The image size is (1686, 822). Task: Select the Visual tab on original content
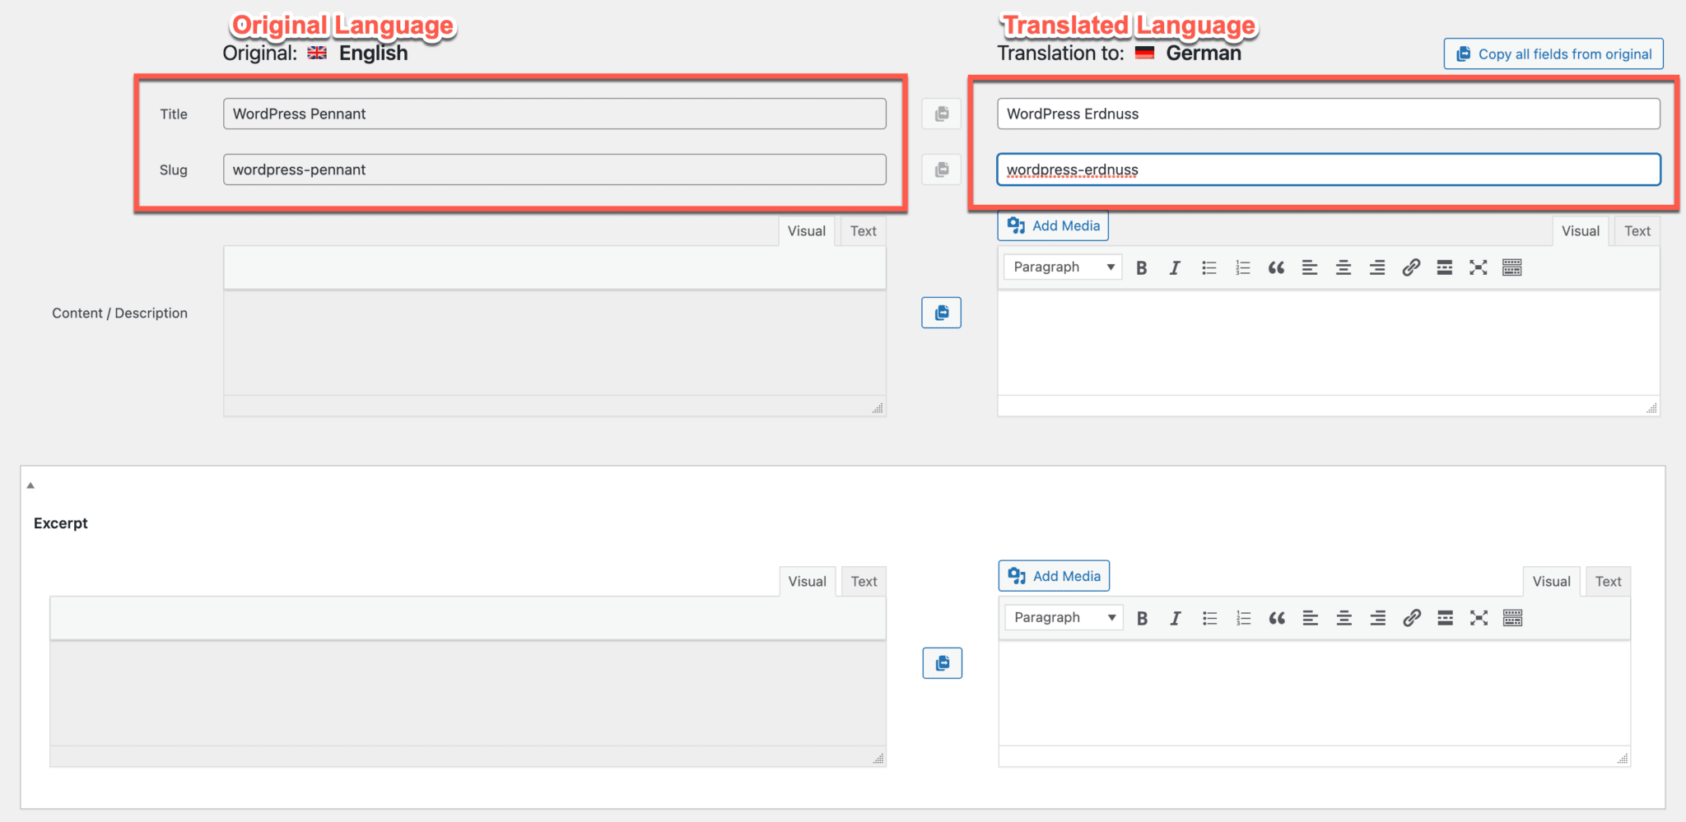click(x=807, y=230)
